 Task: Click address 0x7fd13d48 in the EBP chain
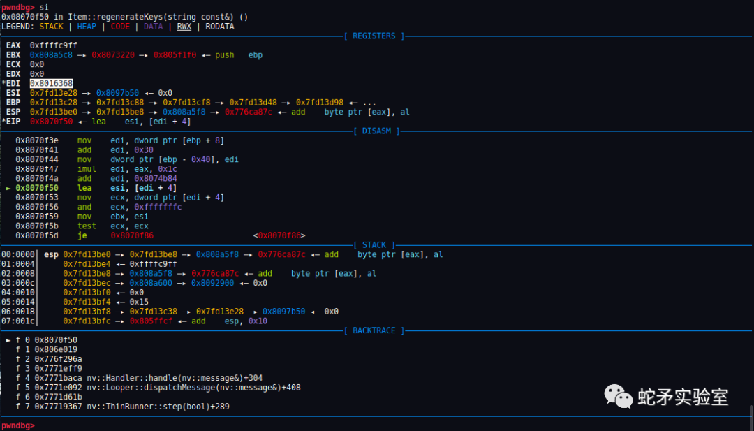pos(253,103)
